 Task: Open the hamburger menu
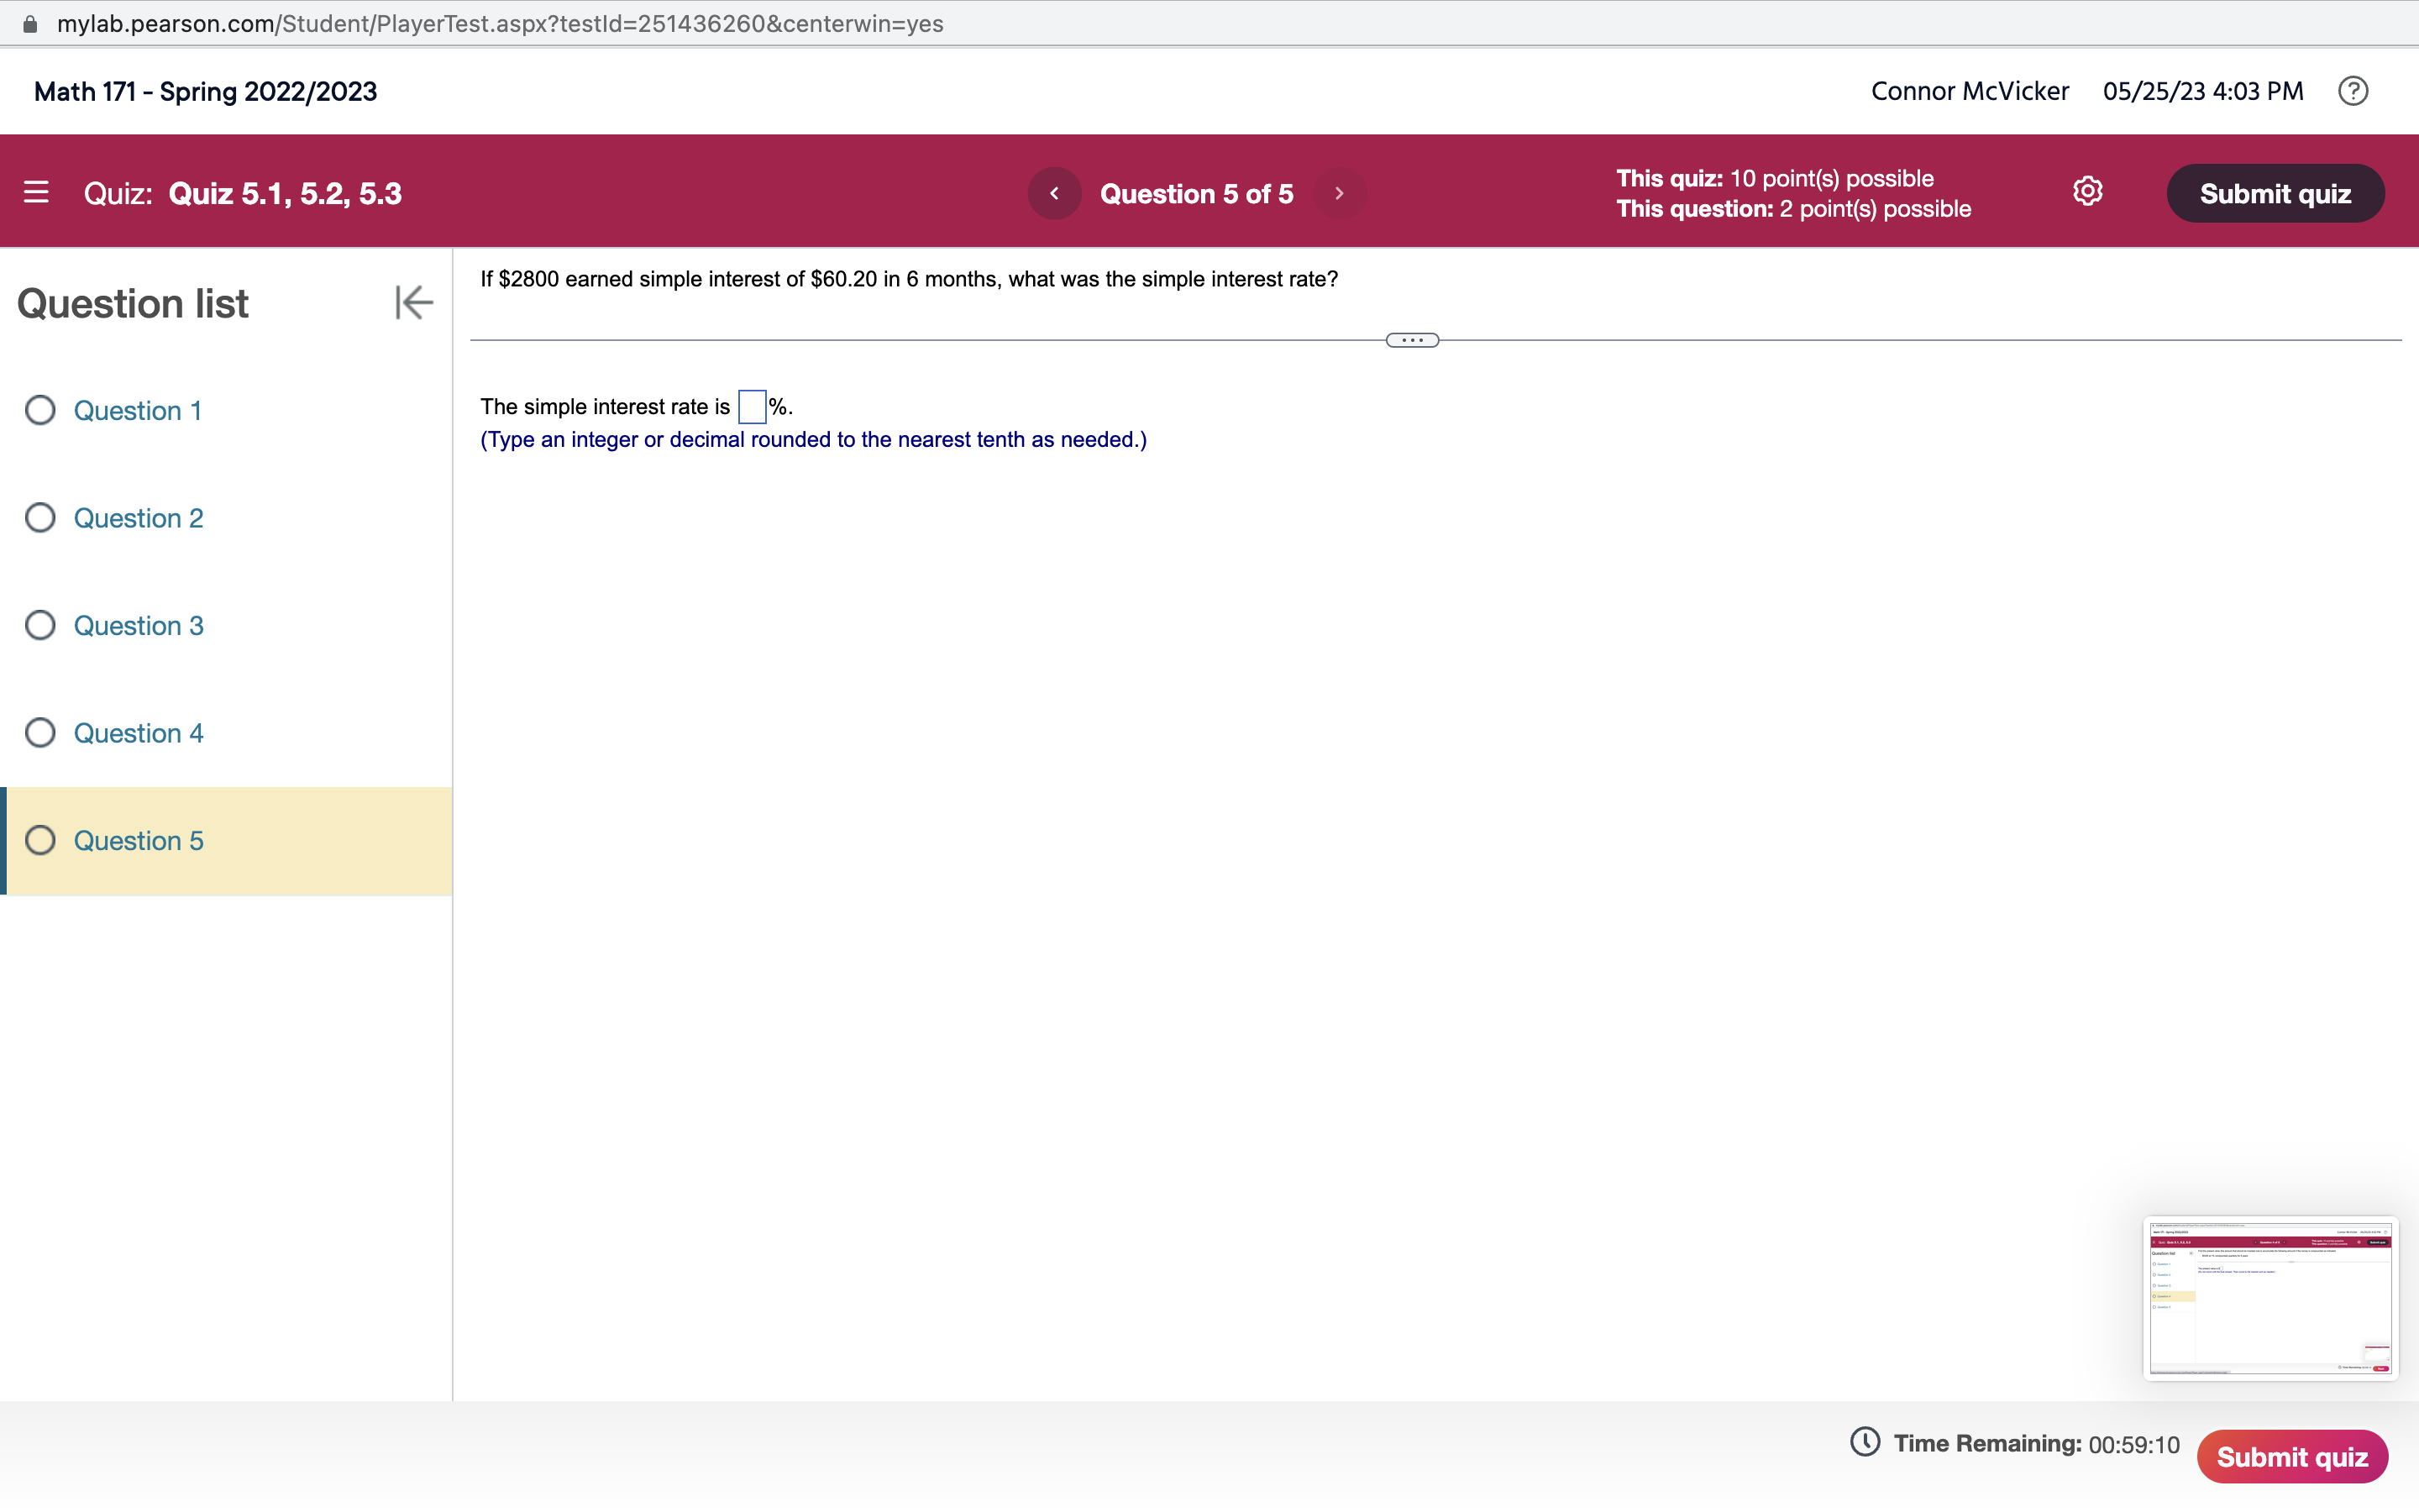(37, 192)
